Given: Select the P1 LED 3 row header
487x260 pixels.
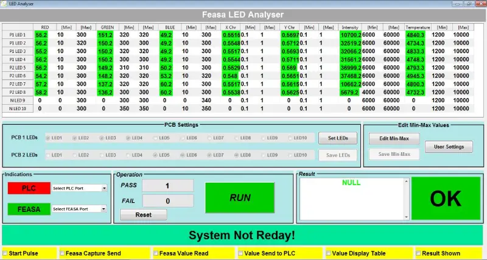Looking at the screenshot, I should point(18,51).
